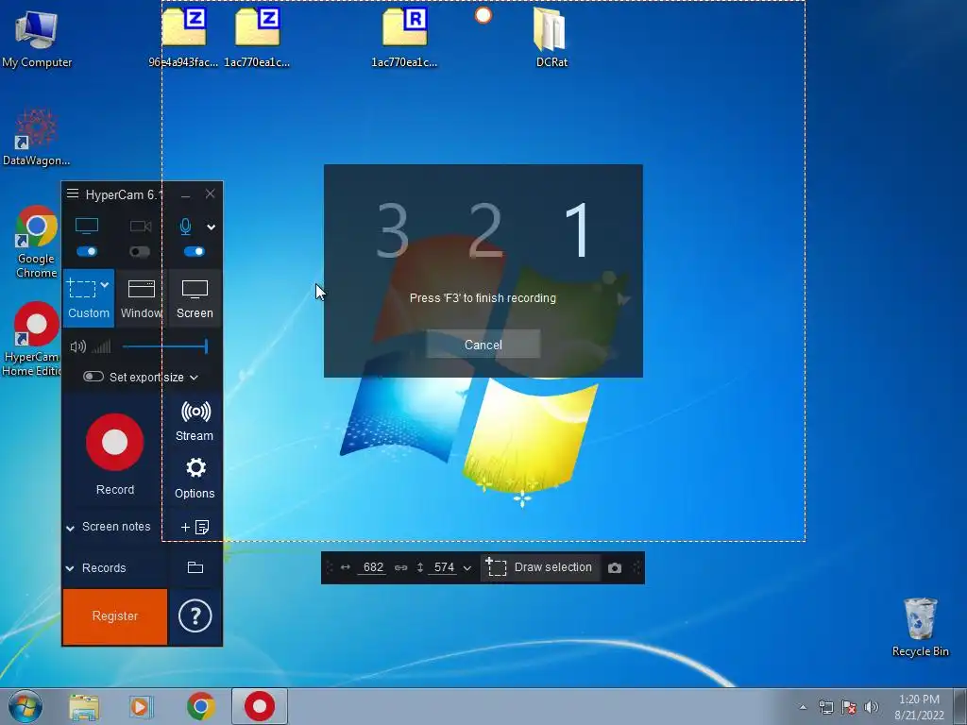
Task: Select Screen capture mode
Action: 195,298
